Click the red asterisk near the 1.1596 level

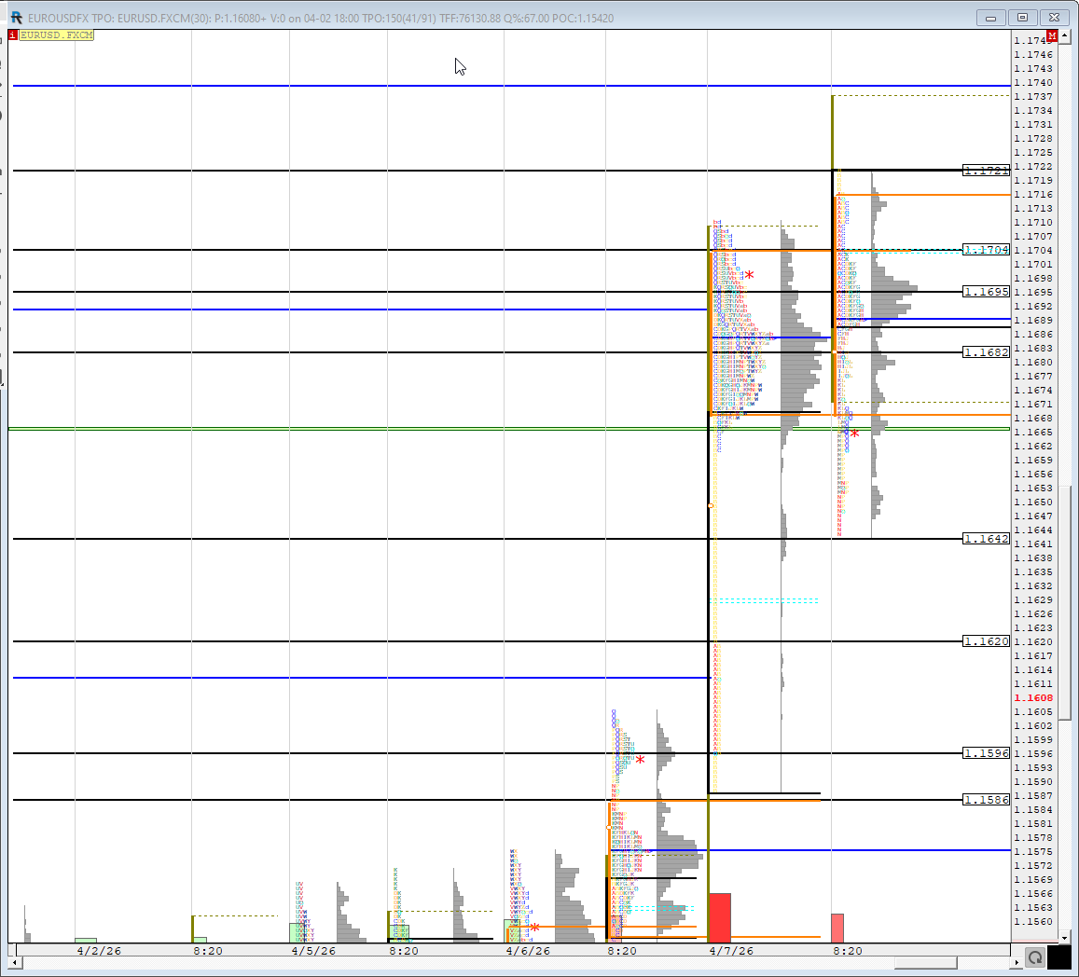pos(640,760)
